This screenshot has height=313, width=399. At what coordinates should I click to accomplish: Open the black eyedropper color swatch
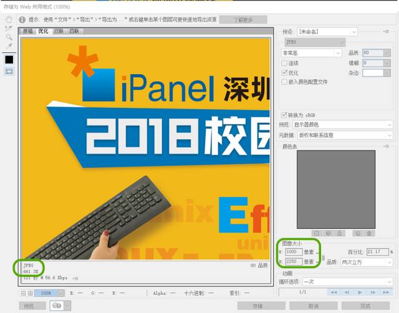pos(9,60)
